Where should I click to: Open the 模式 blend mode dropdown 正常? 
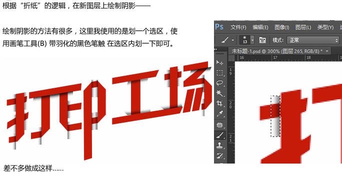[x=313, y=40]
